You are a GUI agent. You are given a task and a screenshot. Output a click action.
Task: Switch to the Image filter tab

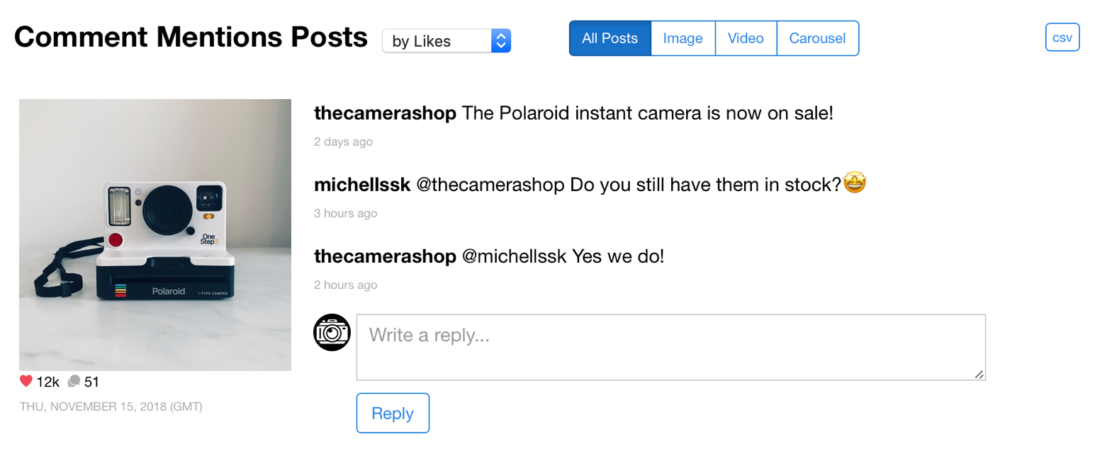(x=683, y=38)
